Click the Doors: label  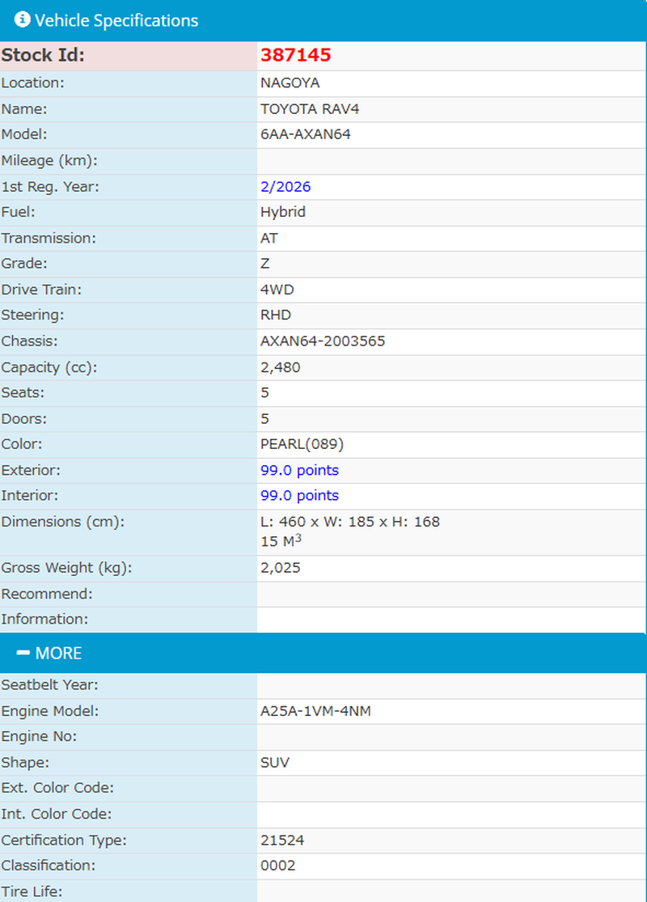tap(24, 419)
